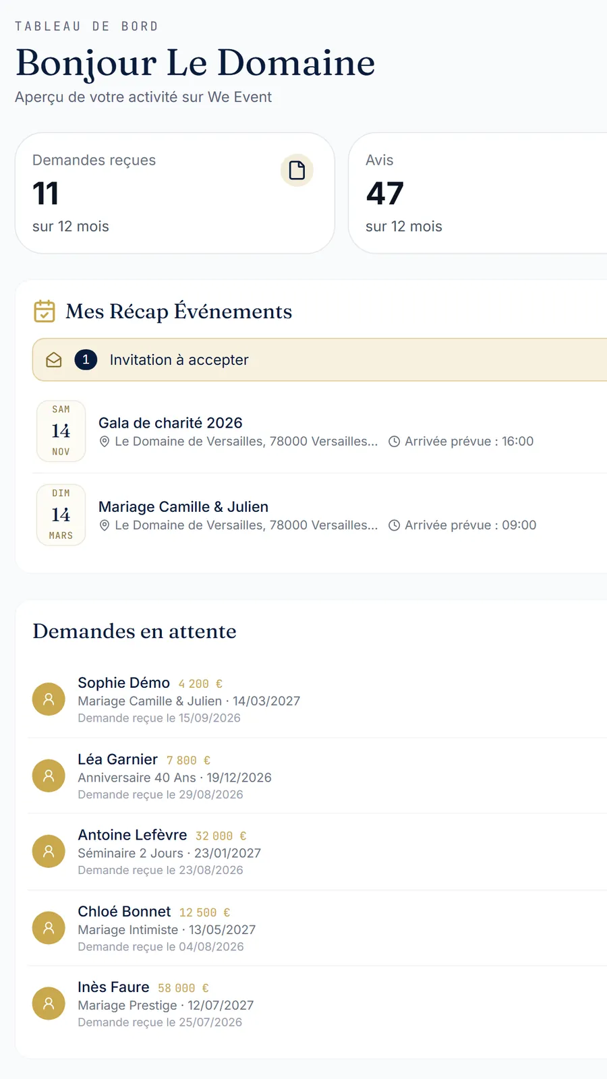Select the SAM 14 NOV date tile

click(x=61, y=431)
